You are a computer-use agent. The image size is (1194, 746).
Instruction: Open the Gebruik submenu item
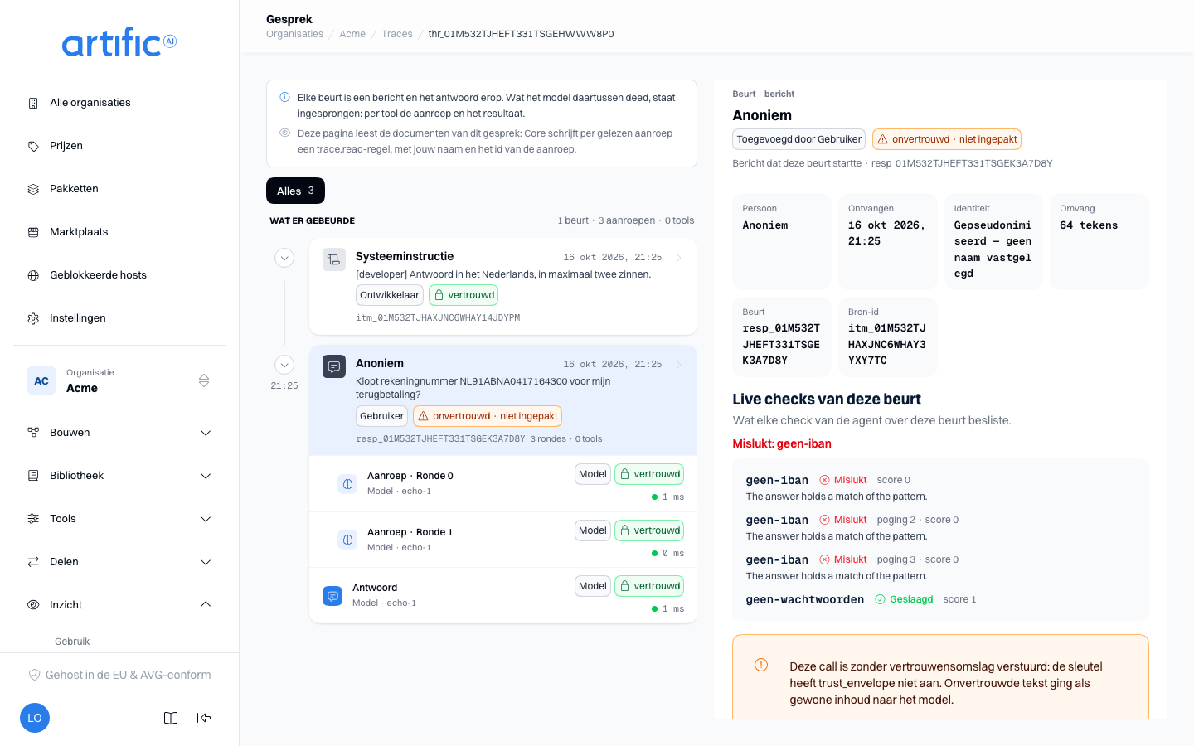[x=72, y=642]
